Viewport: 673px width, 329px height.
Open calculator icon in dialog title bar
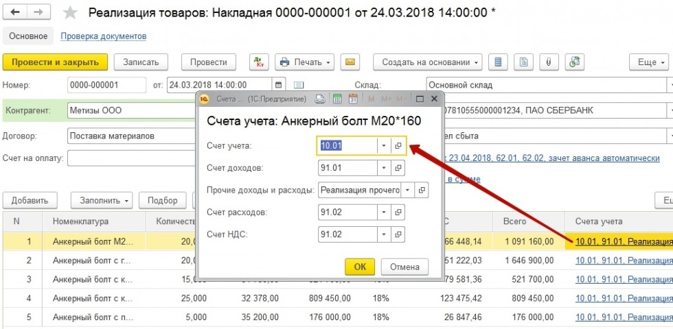click(336, 99)
